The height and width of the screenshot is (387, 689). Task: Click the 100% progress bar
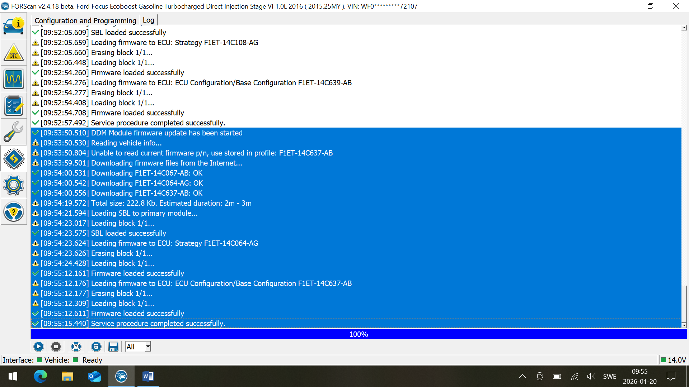coord(358,334)
